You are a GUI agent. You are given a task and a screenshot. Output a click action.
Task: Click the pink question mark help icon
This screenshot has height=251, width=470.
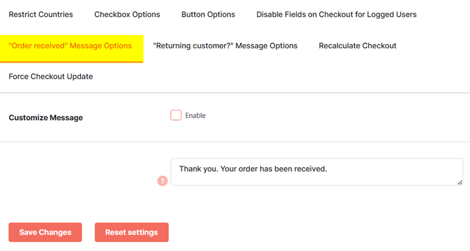[162, 181]
